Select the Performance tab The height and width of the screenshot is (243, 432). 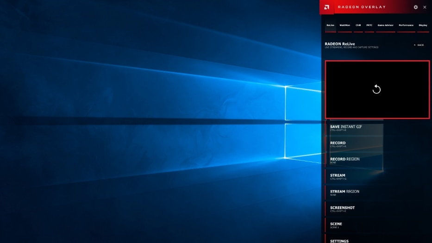point(406,25)
